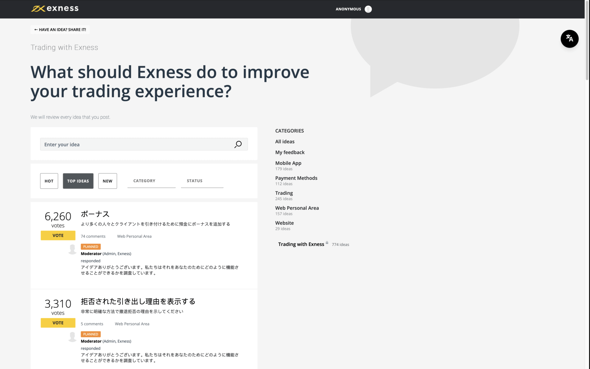The height and width of the screenshot is (369, 590).
Task: Expand the STATUS dropdown
Action: click(202, 181)
